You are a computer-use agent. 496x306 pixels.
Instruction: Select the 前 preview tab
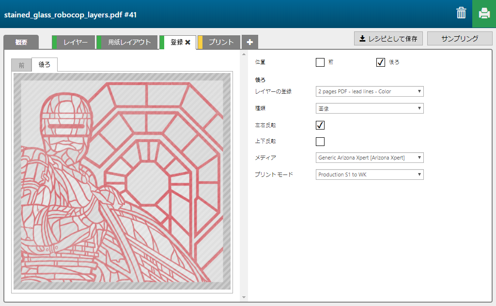click(21, 65)
